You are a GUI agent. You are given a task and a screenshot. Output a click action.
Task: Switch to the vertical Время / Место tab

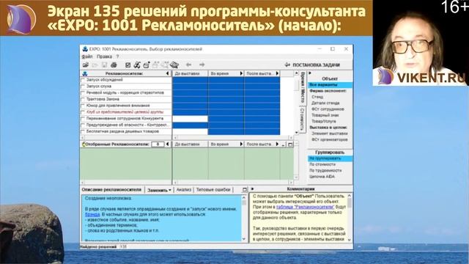302,88
